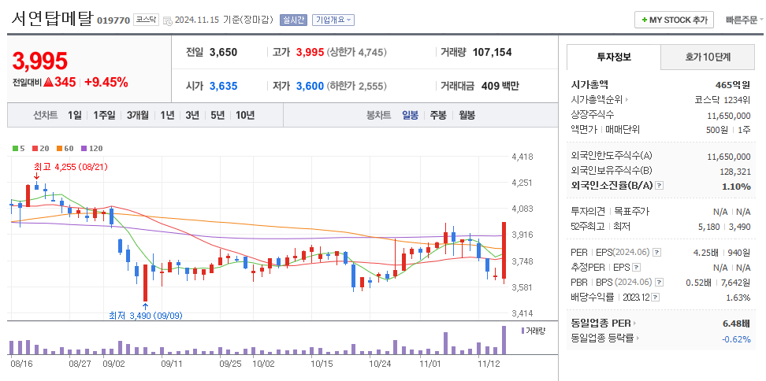Click the 시가 value 3,635

(x=223, y=87)
